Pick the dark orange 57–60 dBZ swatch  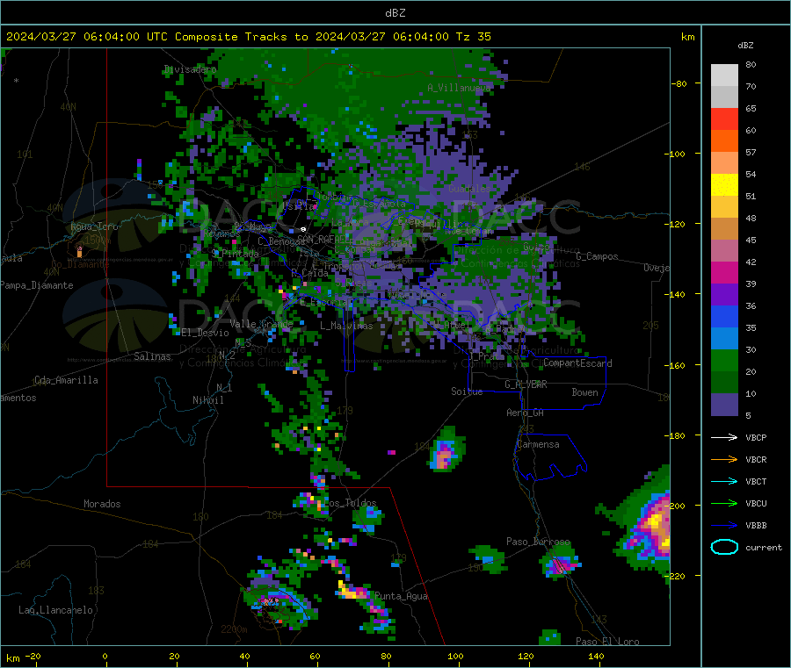tap(724, 141)
